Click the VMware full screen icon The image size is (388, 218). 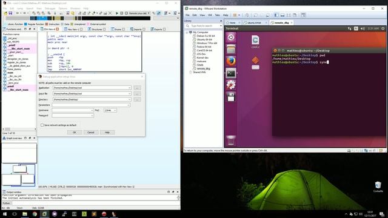(x=289, y=15)
